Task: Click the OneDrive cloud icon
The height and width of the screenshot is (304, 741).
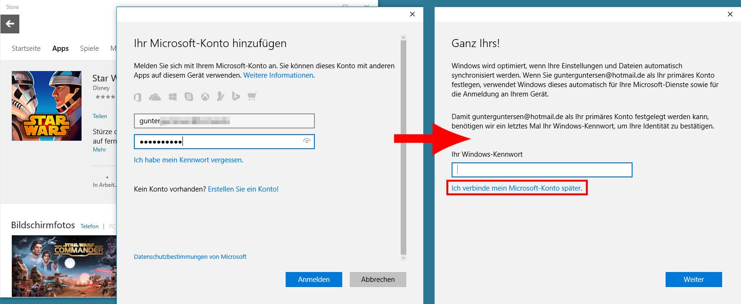Action: [x=155, y=97]
